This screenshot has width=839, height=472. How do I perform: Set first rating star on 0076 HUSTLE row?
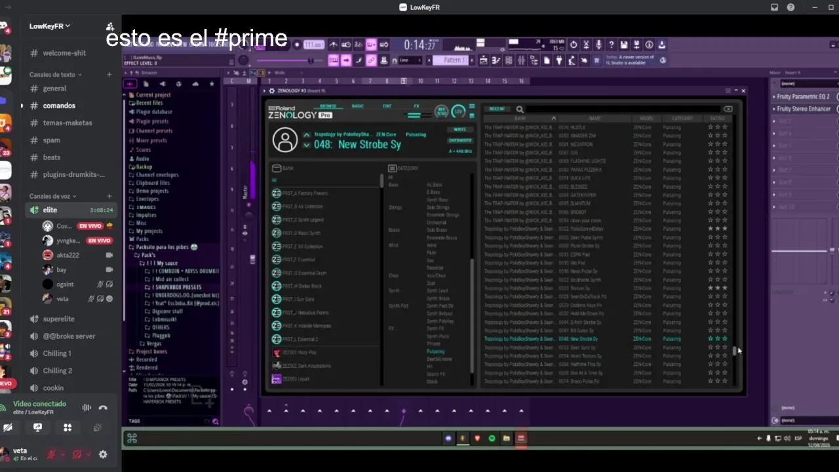click(710, 127)
